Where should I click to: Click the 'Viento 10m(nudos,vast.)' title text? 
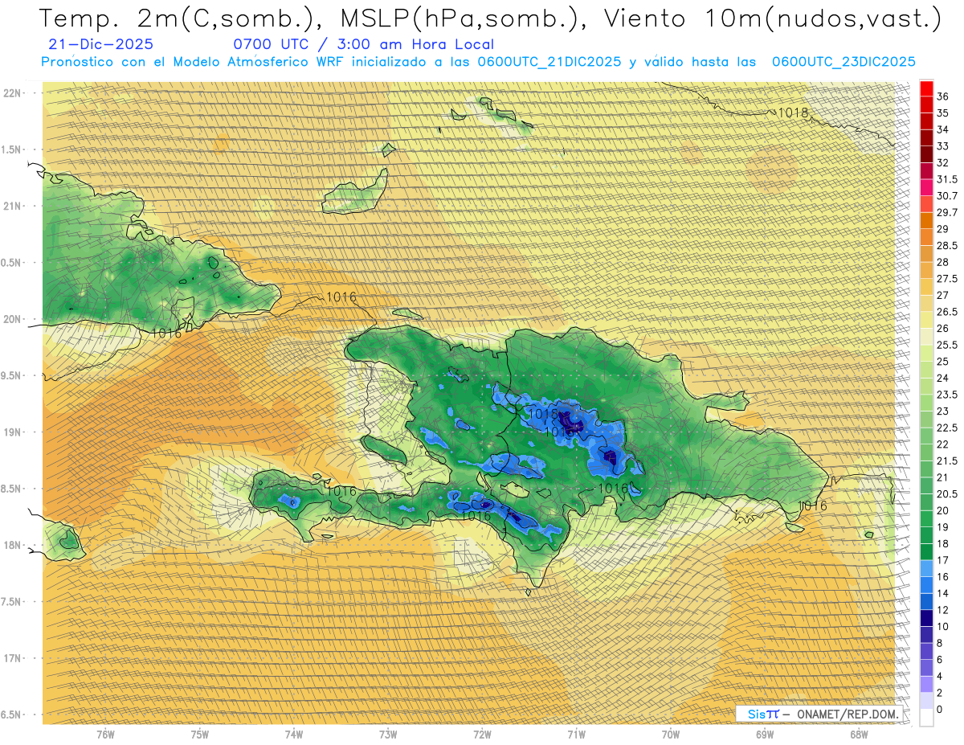pos(770,19)
